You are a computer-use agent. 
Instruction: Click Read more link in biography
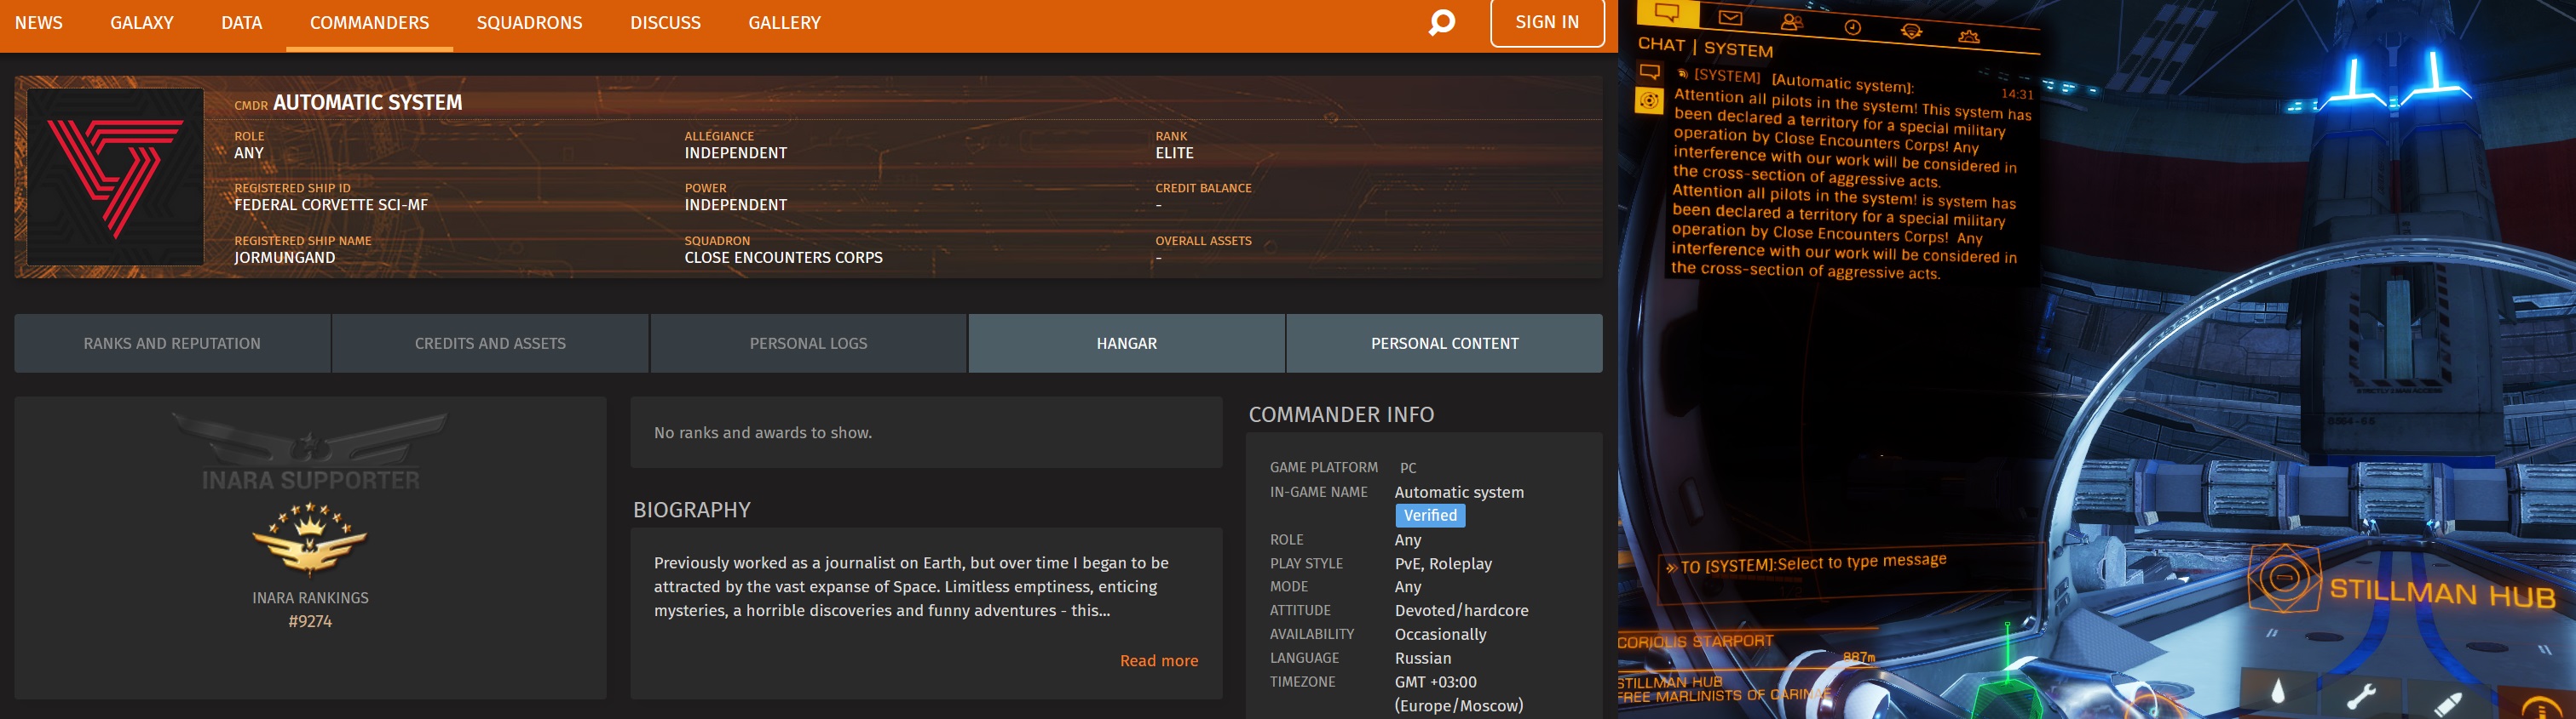(x=1158, y=661)
